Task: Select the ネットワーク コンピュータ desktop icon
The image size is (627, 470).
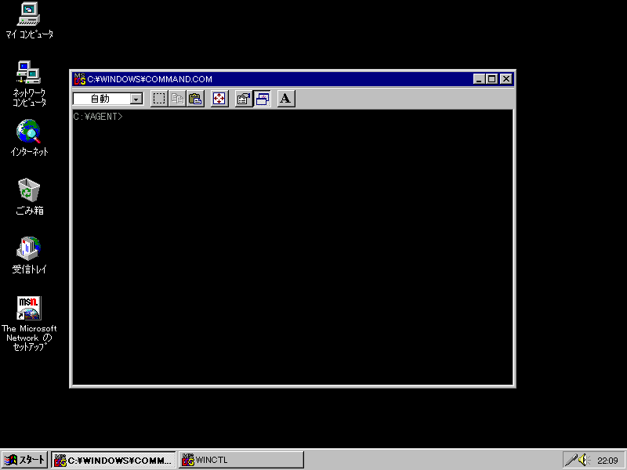Action: [x=29, y=84]
